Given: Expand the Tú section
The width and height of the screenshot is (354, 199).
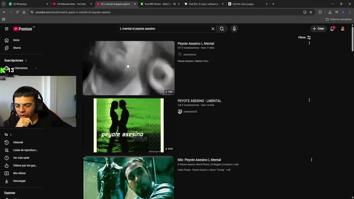Looking at the screenshot, I should 8,135.
